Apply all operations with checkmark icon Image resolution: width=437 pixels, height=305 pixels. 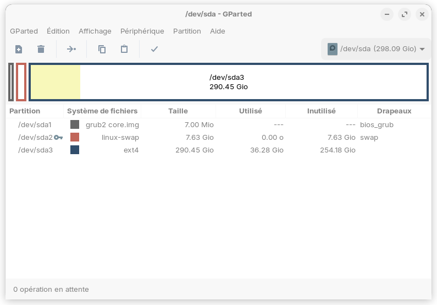coord(154,49)
